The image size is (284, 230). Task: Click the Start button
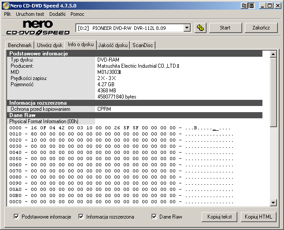(x=225, y=28)
